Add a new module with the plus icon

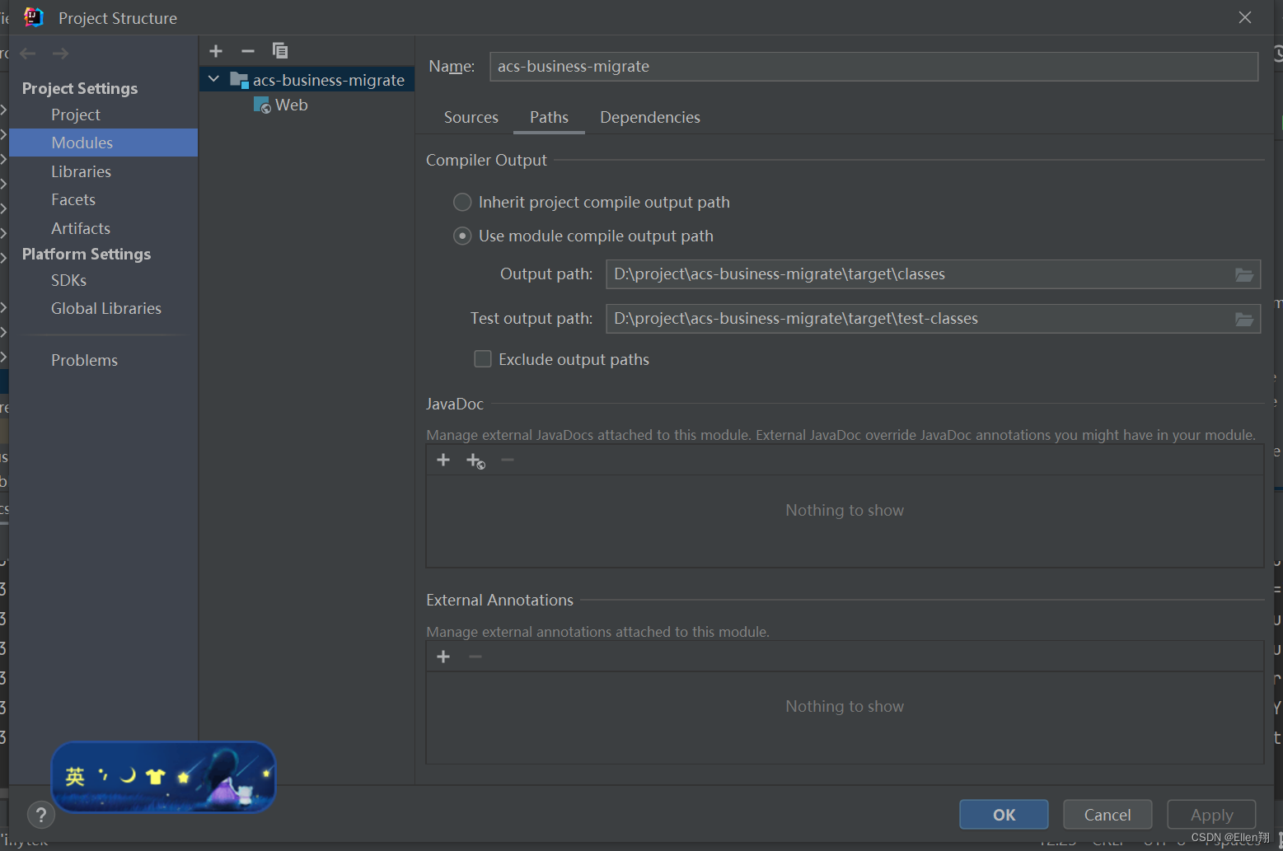pyautogui.click(x=215, y=50)
